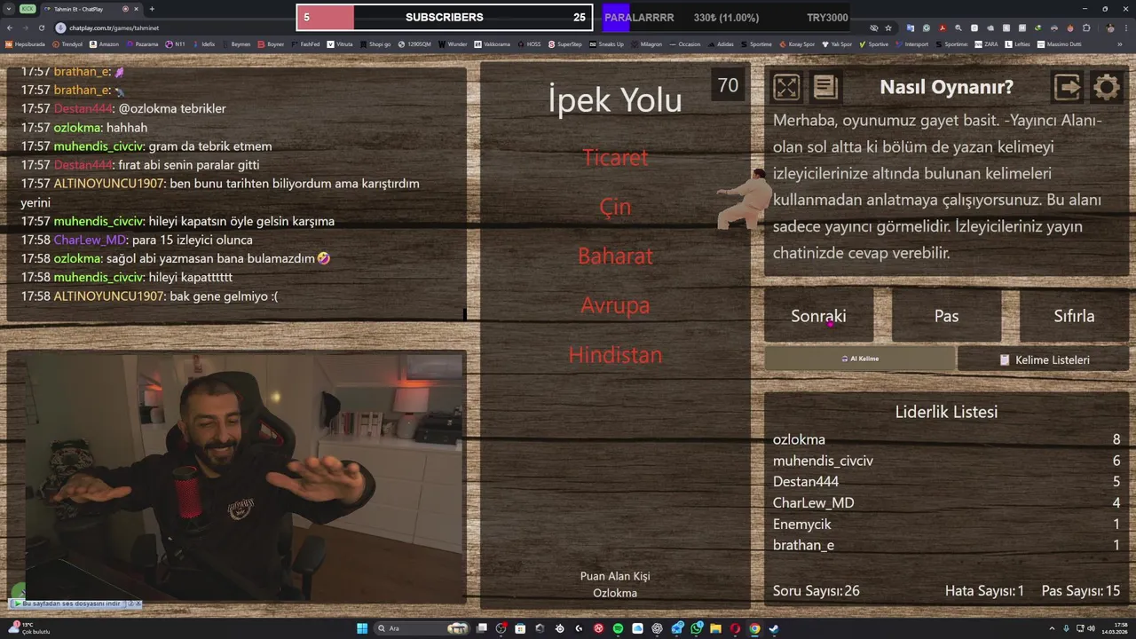The height and width of the screenshot is (639, 1136).
Task: Open Steam from the taskbar
Action: tap(774, 628)
